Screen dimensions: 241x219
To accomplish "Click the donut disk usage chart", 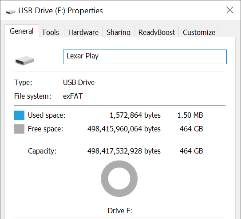I will [x=119, y=179].
